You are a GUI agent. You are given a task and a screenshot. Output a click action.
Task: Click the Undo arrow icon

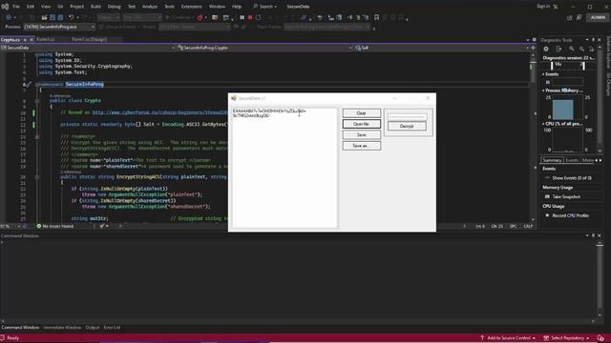click(x=71, y=17)
